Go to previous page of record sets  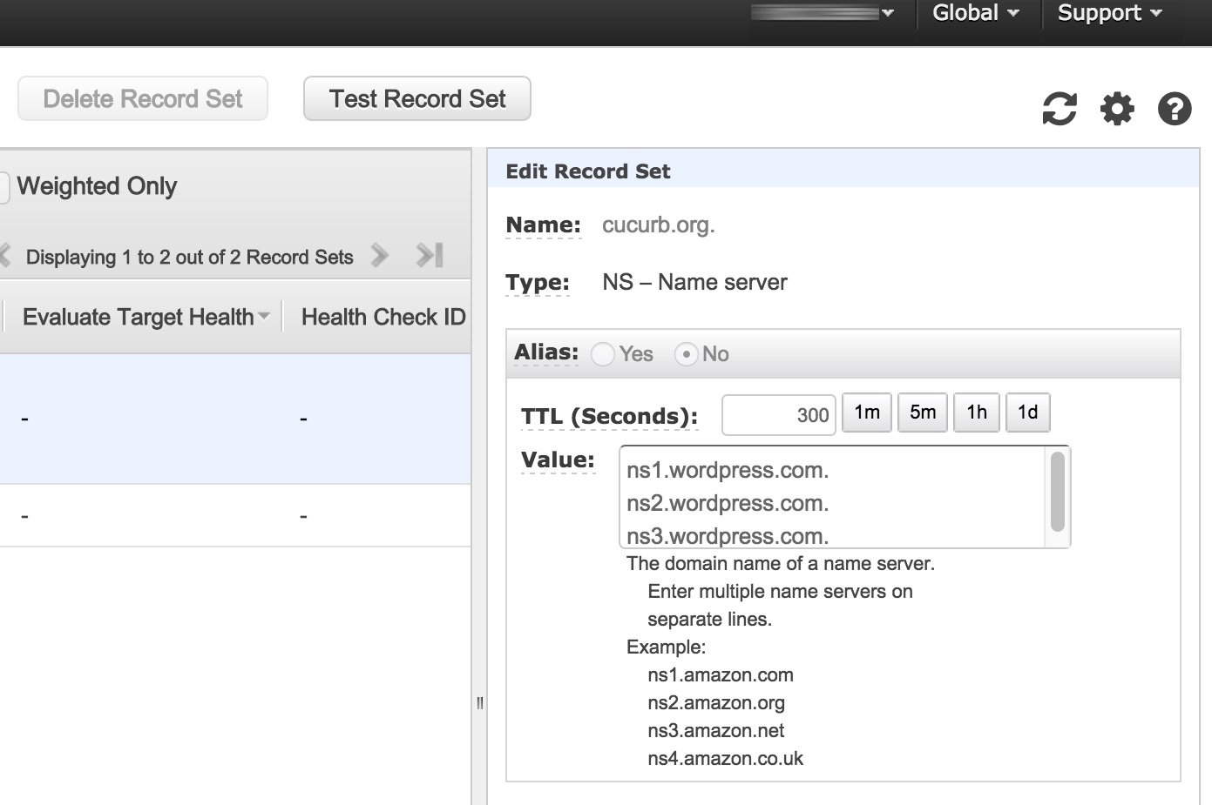pos(6,256)
